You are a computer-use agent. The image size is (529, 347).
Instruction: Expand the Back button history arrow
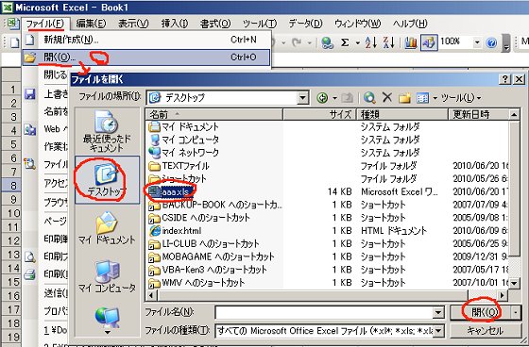tap(335, 98)
